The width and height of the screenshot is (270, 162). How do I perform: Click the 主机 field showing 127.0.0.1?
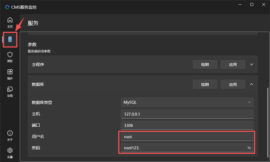point(187,114)
